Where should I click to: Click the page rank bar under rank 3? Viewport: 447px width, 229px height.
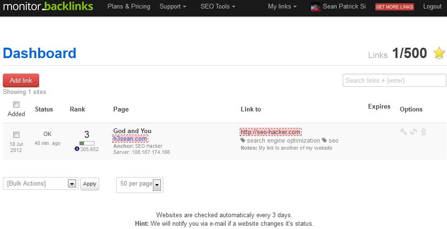tap(86, 143)
